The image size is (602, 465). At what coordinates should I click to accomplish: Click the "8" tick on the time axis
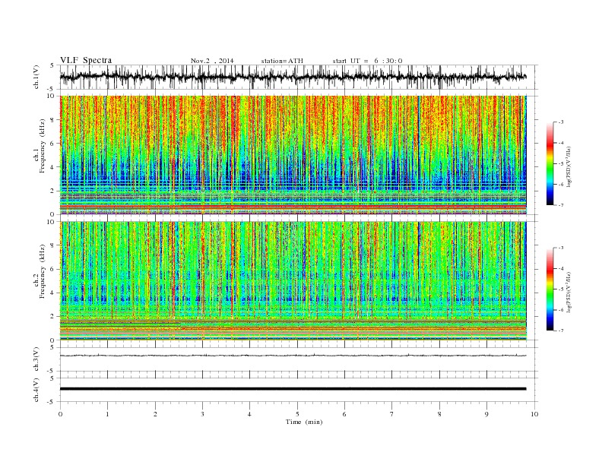[x=439, y=414]
